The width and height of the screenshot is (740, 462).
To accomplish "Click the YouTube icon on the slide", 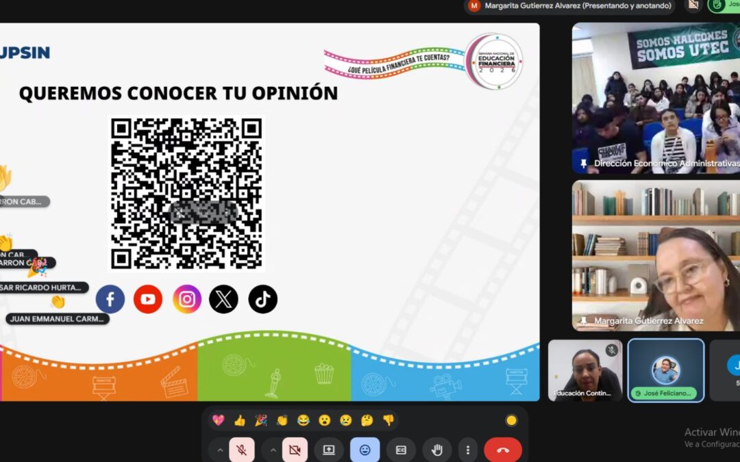I will click(x=148, y=299).
